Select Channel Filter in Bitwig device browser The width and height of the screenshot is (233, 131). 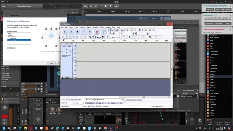tap(214, 52)
